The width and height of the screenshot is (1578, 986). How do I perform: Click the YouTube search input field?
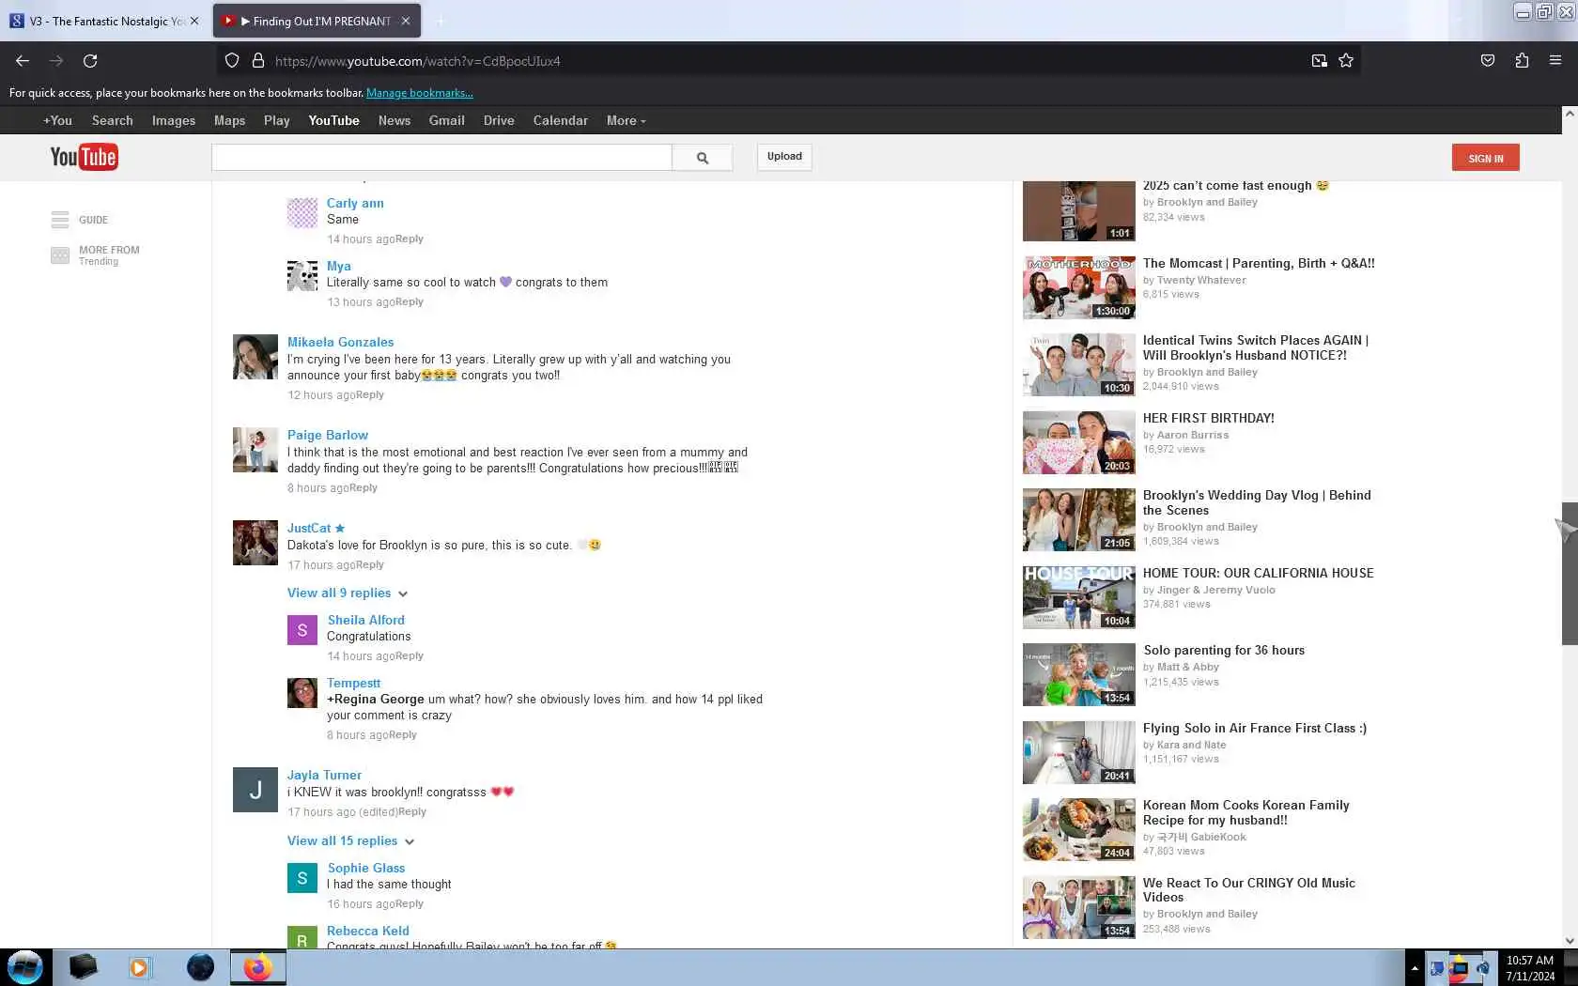click(441, 158)
